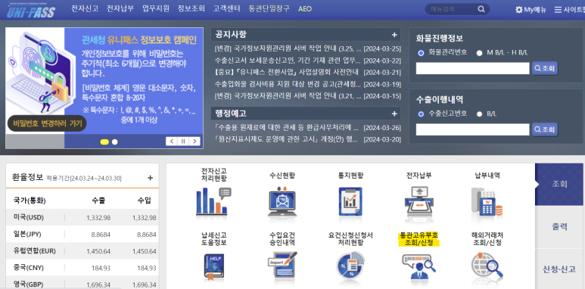Click the 메뉴검색 search field

click(452, 9)
